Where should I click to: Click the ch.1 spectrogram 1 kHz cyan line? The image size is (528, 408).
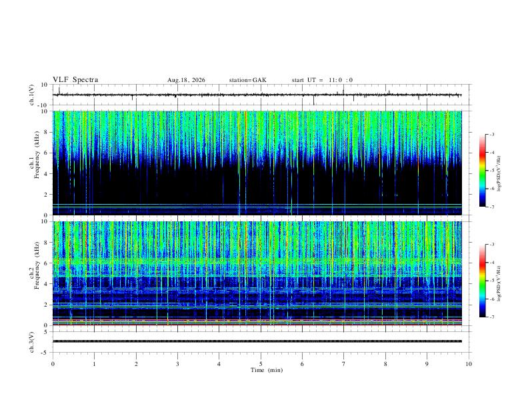pyautogui.click(x=257, y=204)
